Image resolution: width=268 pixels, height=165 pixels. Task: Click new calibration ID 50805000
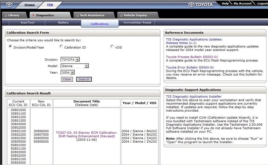[x=41, y=138]
